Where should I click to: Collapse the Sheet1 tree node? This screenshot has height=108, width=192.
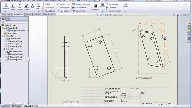pos(3,36)
